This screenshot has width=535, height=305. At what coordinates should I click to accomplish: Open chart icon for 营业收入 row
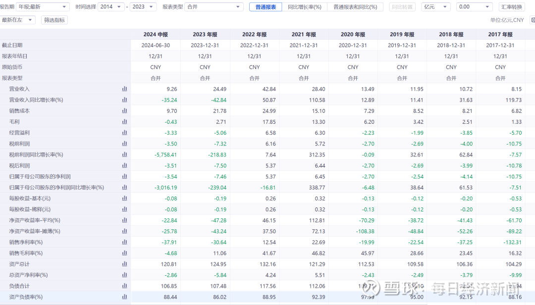[x=124, y=89]
